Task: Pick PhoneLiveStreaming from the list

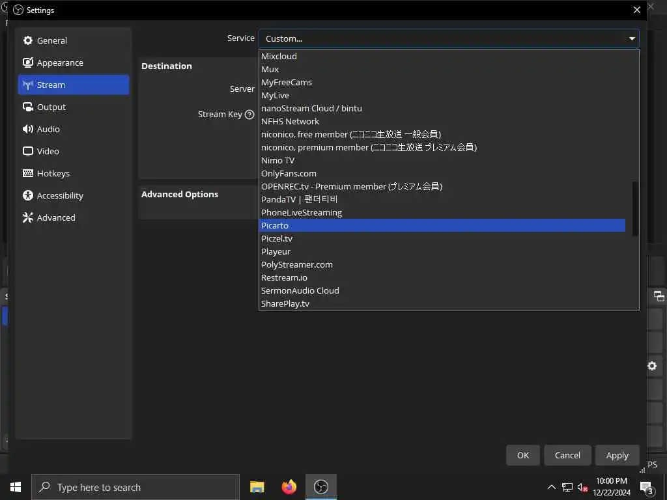Action: (442, 213)
